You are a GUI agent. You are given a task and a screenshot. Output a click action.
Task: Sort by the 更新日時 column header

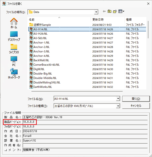[x=98, y=19]
